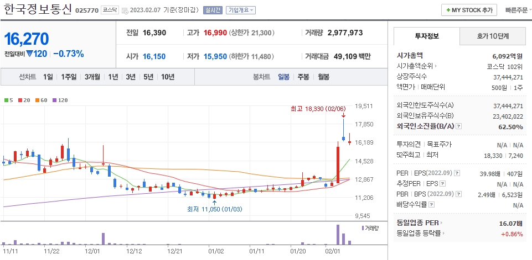This screenshot has height=260, width=532.
Task: Select the 3개월 line chart period
Action: click(x=92, y=77)
